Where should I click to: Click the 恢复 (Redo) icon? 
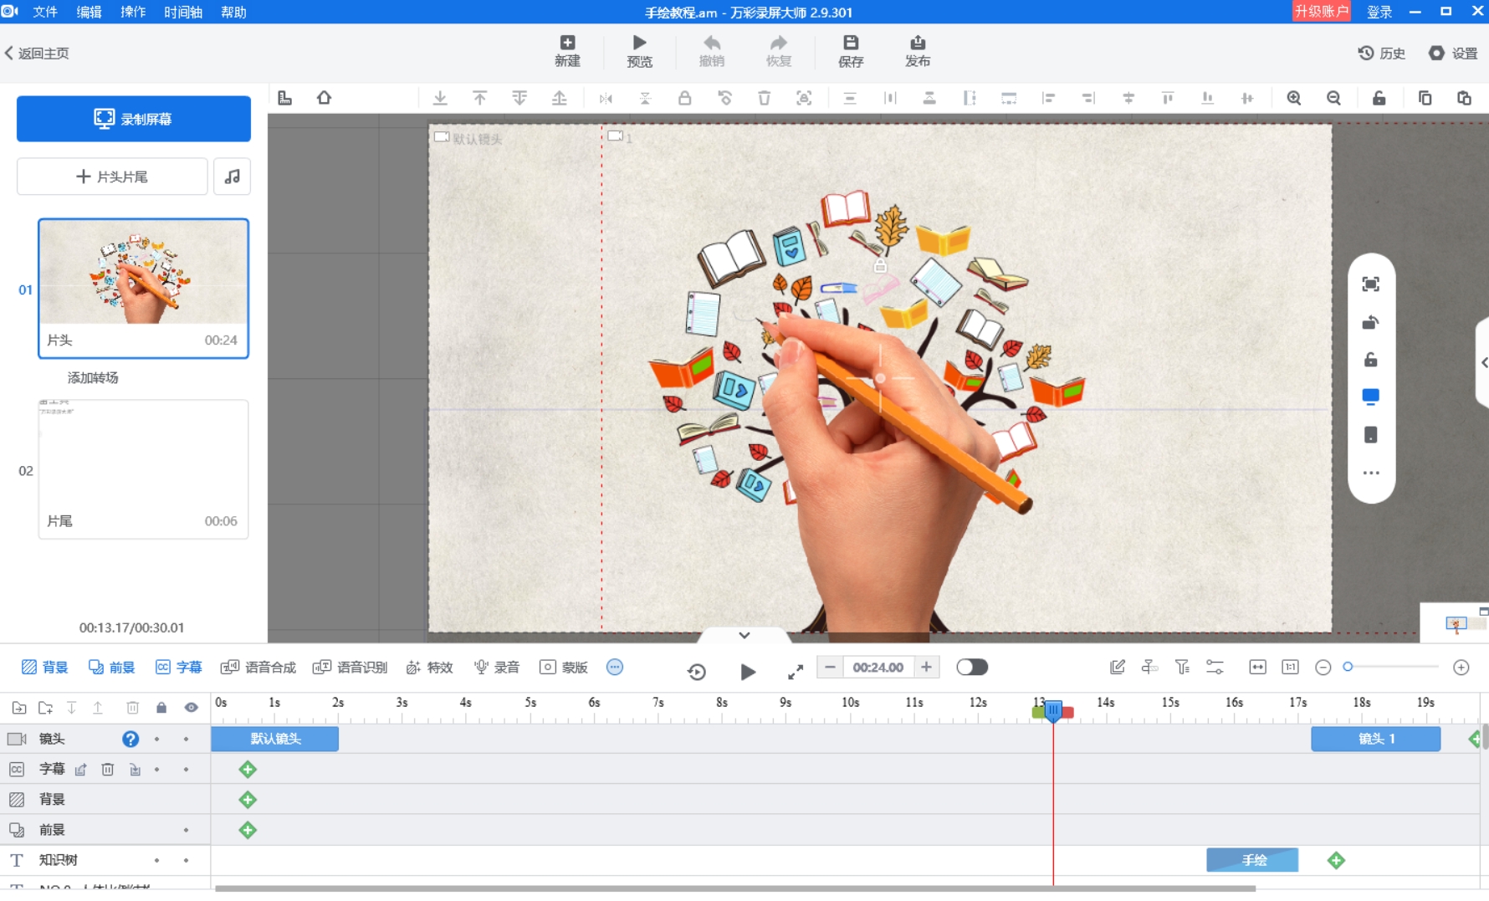tap(779, 51)
